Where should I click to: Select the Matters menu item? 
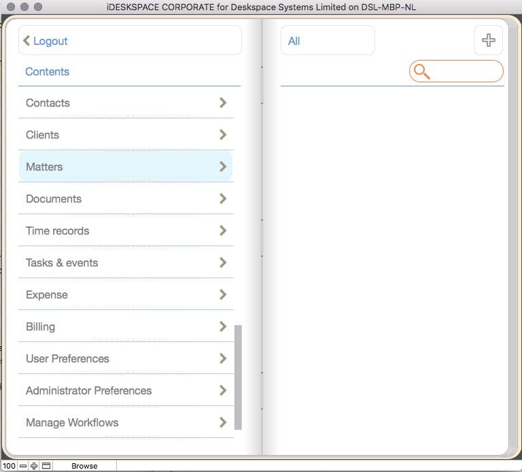(x=126, y=167)
